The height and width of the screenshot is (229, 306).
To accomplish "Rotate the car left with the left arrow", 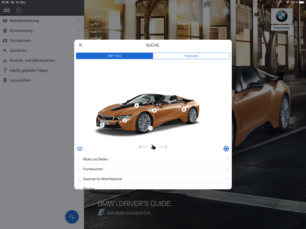I will pyautogui.click(x=143, y=147).
